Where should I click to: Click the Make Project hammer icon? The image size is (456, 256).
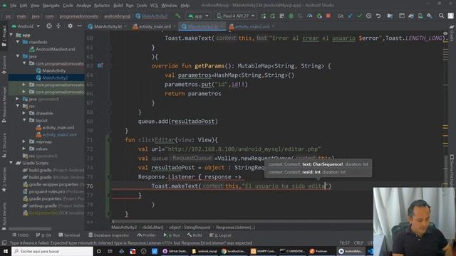(x=177, y=16)
